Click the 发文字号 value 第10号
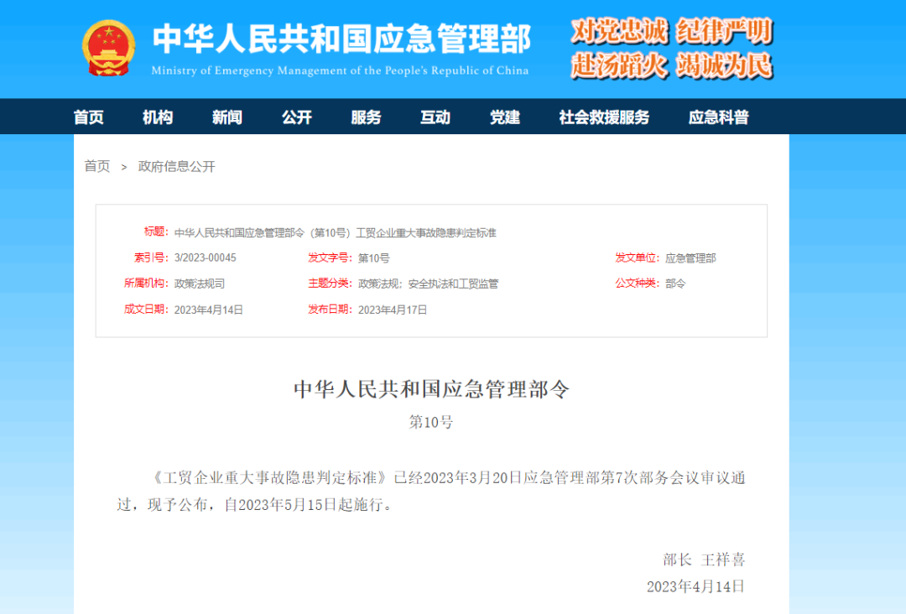 [374, 258]
